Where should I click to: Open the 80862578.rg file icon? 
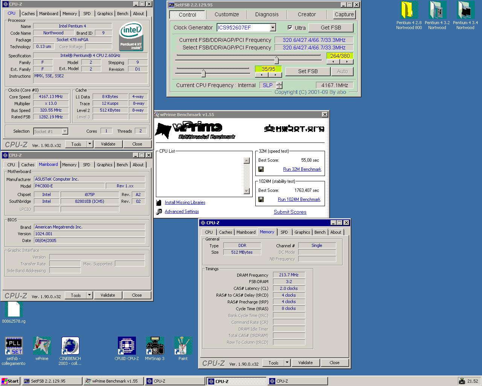[x=14, y=309]
